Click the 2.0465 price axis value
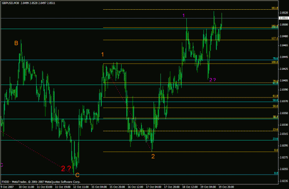Screen dimensions: 289x189 [283, 45]
